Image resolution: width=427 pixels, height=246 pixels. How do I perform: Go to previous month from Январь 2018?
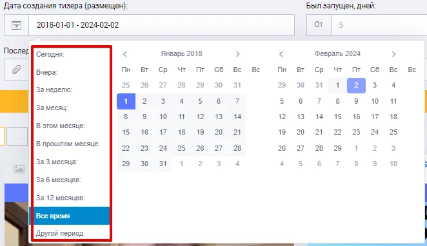125,54
